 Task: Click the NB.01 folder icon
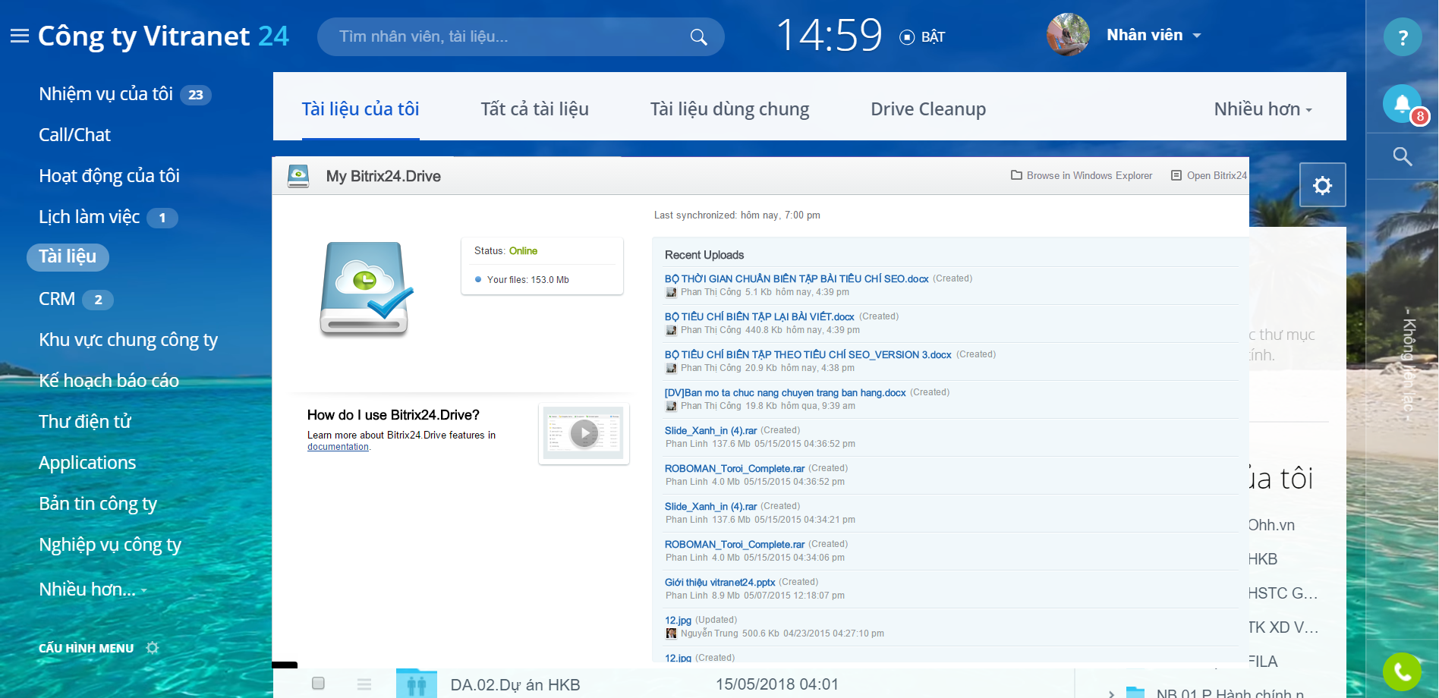click(1135, 692)
